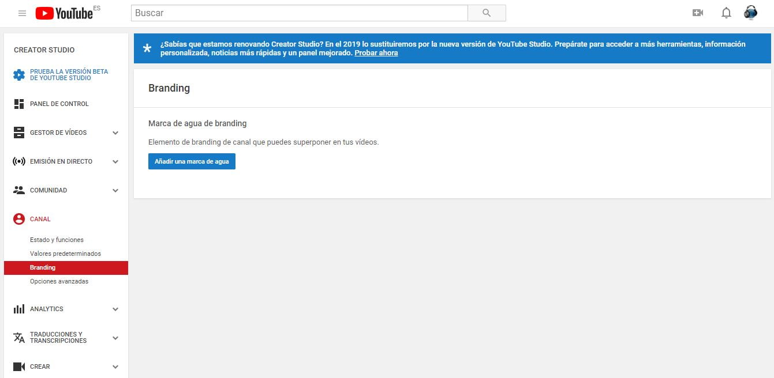Click the YouTube logo
This screenshot has width=774, height=378.
click(64, 13)
